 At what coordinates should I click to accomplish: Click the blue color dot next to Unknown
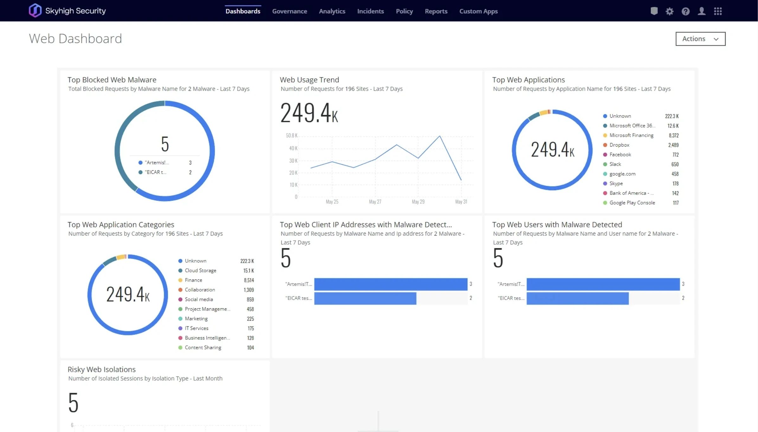click(605, 116)
